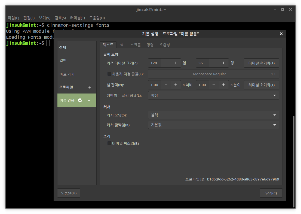Click the 최초 터미널 크기(Z) label
Viewport: 301px width, 214px height.
(x=122, y=63)
